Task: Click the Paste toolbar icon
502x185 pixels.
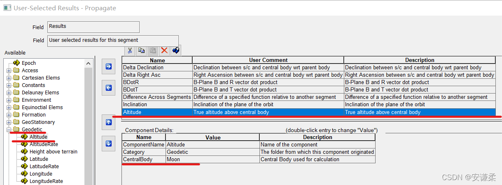Action: click(x=153, y=50)
